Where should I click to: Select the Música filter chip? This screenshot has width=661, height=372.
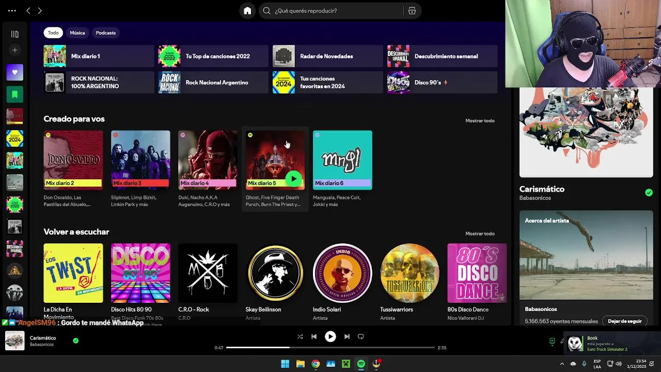pos(77,33)
